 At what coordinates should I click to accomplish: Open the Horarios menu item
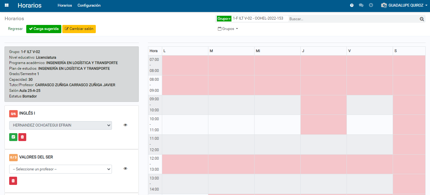point(64,5)
